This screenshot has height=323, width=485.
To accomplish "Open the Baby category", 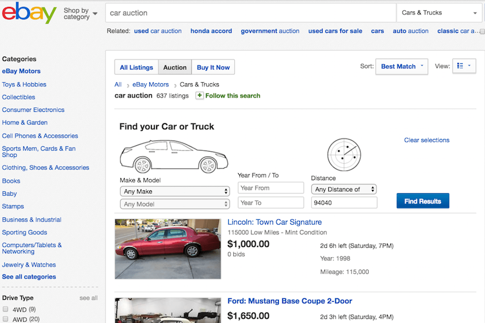I will click(x=9, y=194).
